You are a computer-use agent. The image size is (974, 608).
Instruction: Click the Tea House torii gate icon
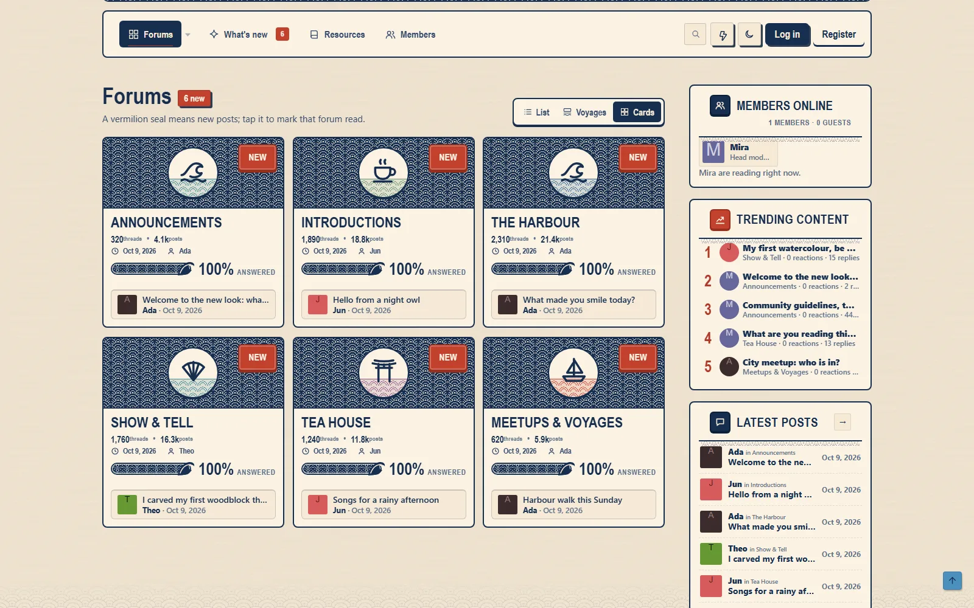pyautogui.click(x=384, y=373)
